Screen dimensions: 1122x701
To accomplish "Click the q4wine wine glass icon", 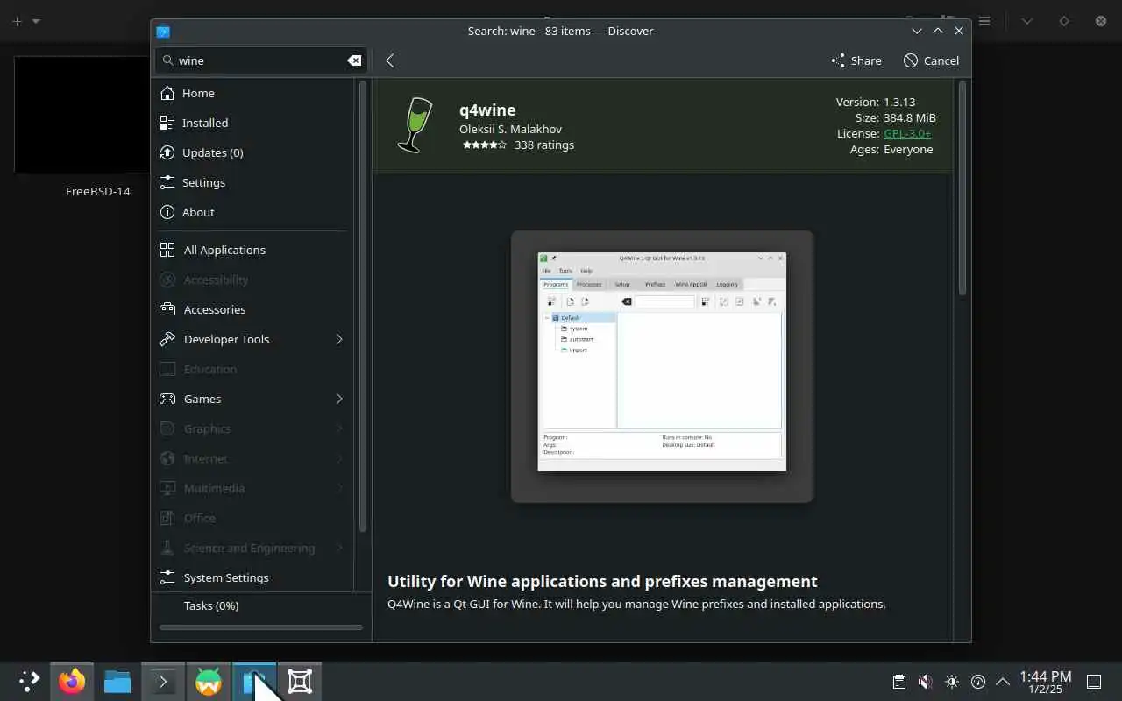I will click(415, 125).
